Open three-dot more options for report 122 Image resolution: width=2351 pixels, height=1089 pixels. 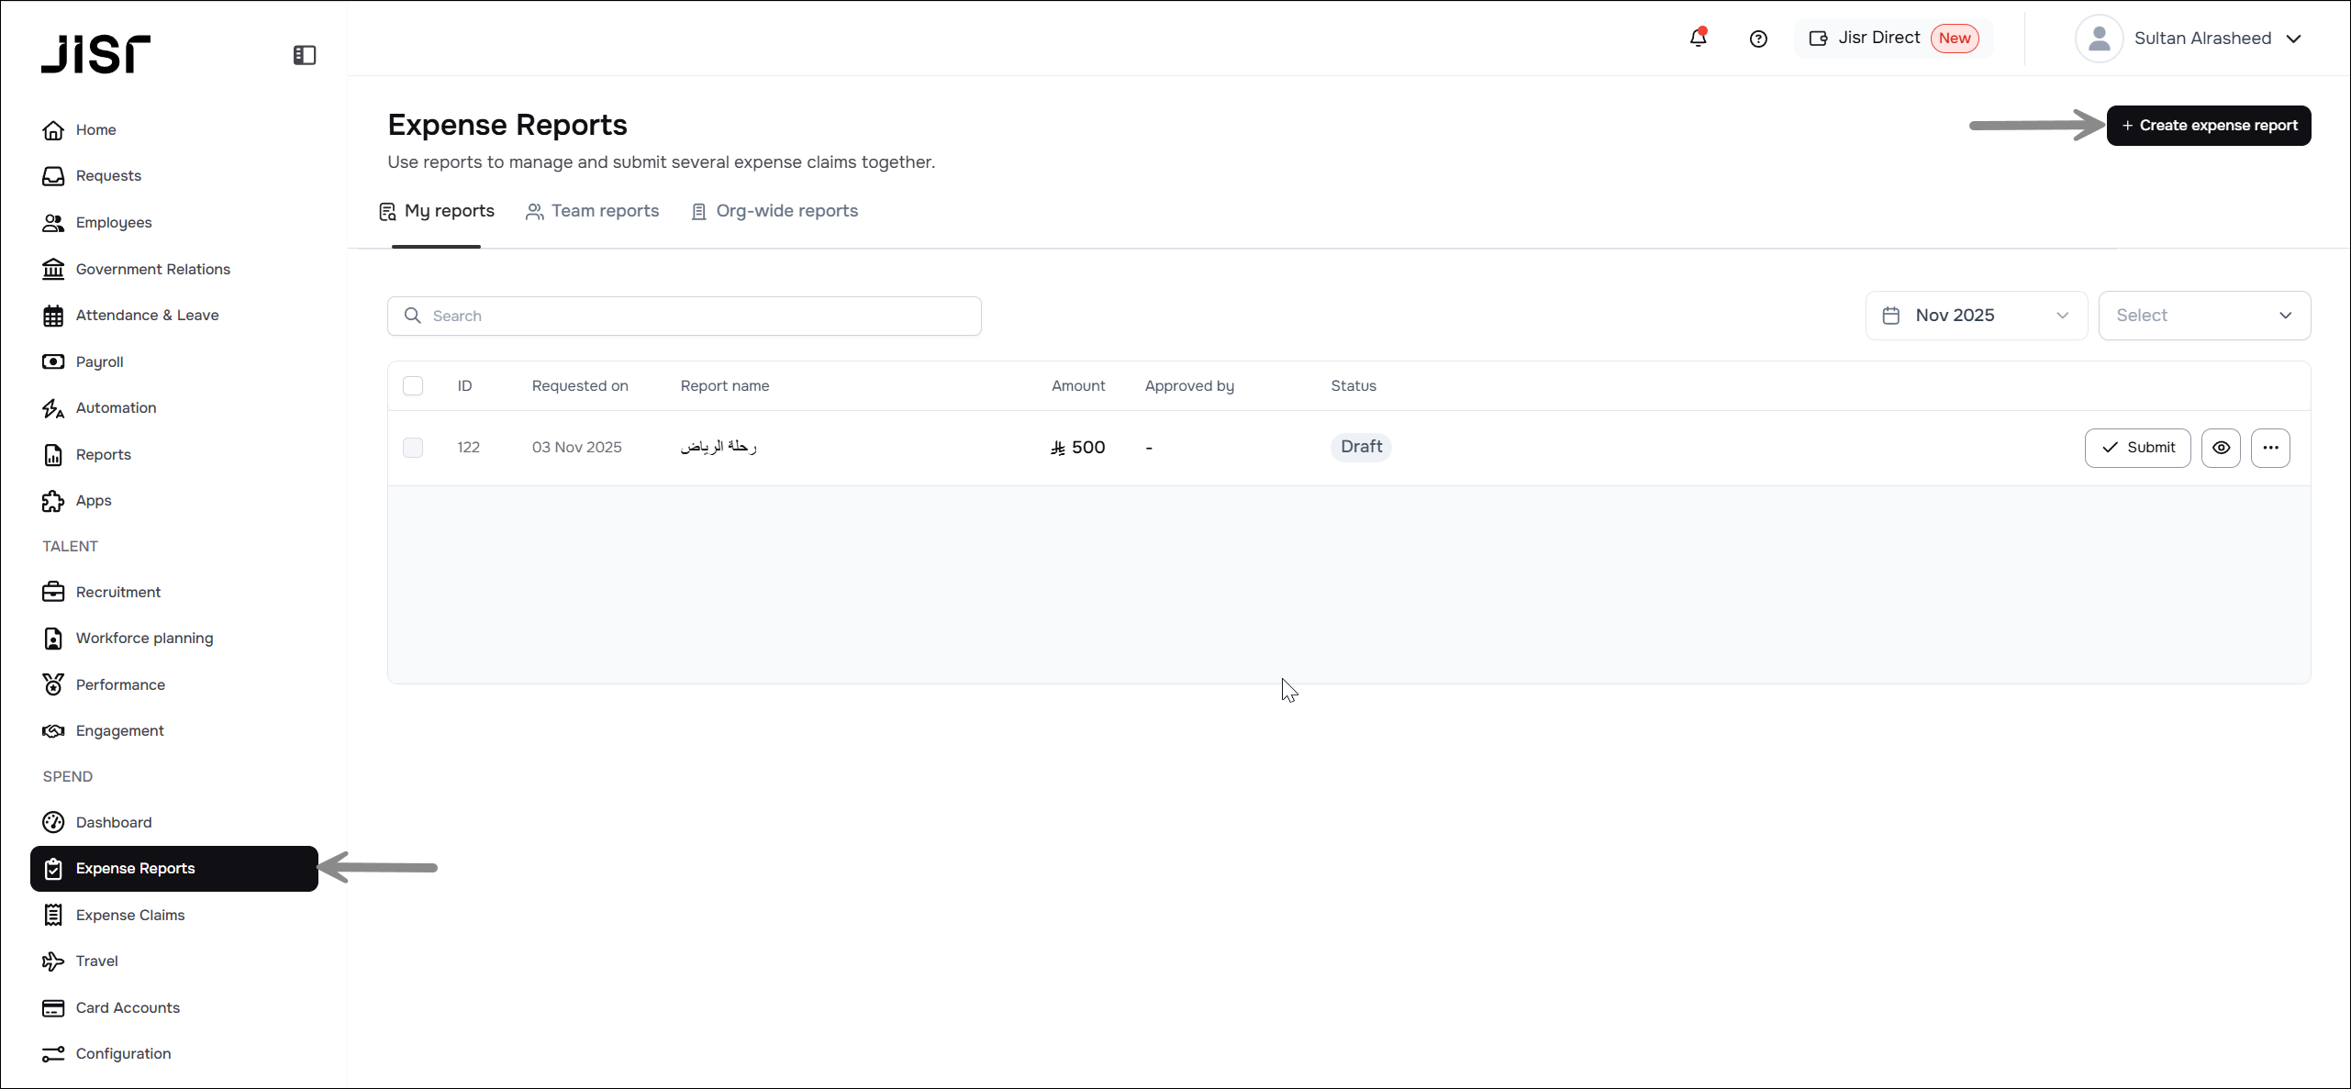tap(2270, 448)
